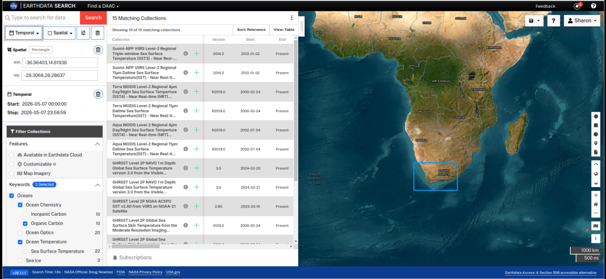Image resolution: width=606 pixels, height=279 pixels.
Task: Select circle drawing tool on map
Action: [596, 134]
